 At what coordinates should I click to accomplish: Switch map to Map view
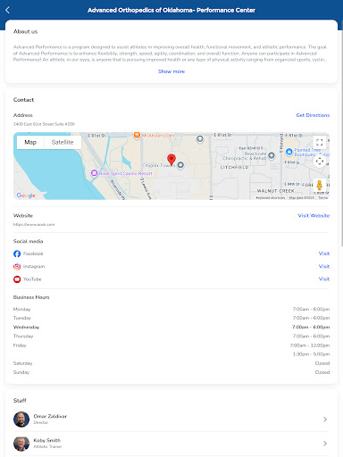30,142
